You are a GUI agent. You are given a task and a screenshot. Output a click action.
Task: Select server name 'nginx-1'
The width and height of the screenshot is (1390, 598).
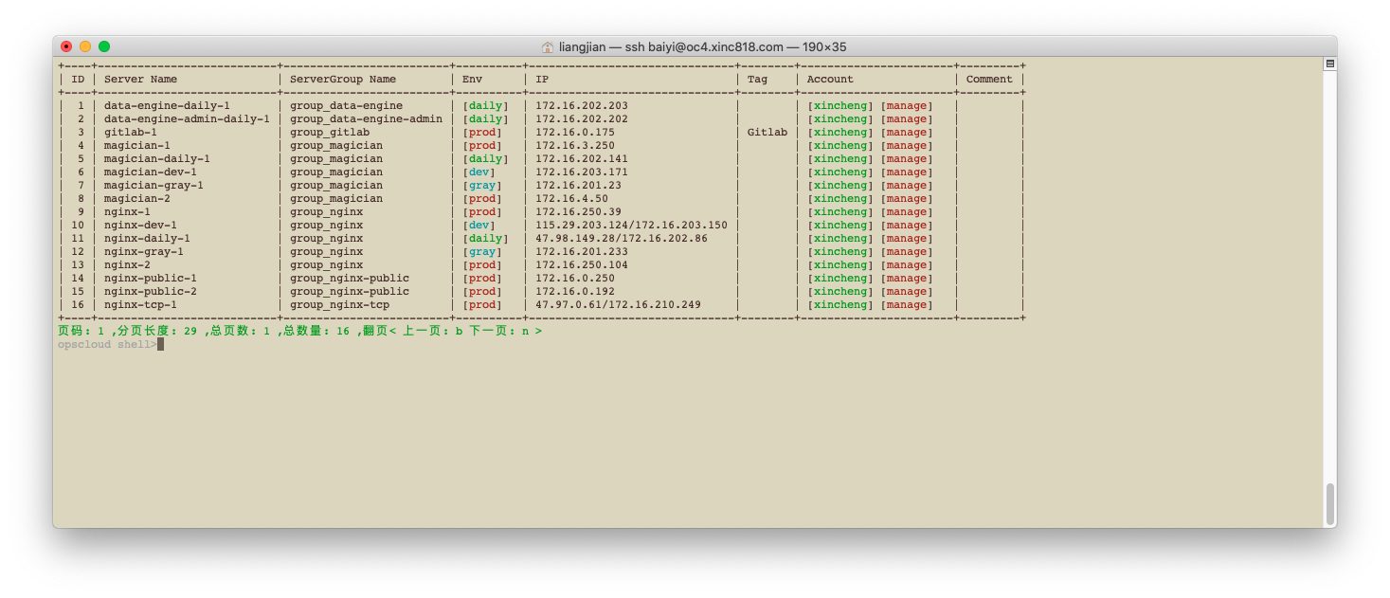tap(127, 212)
